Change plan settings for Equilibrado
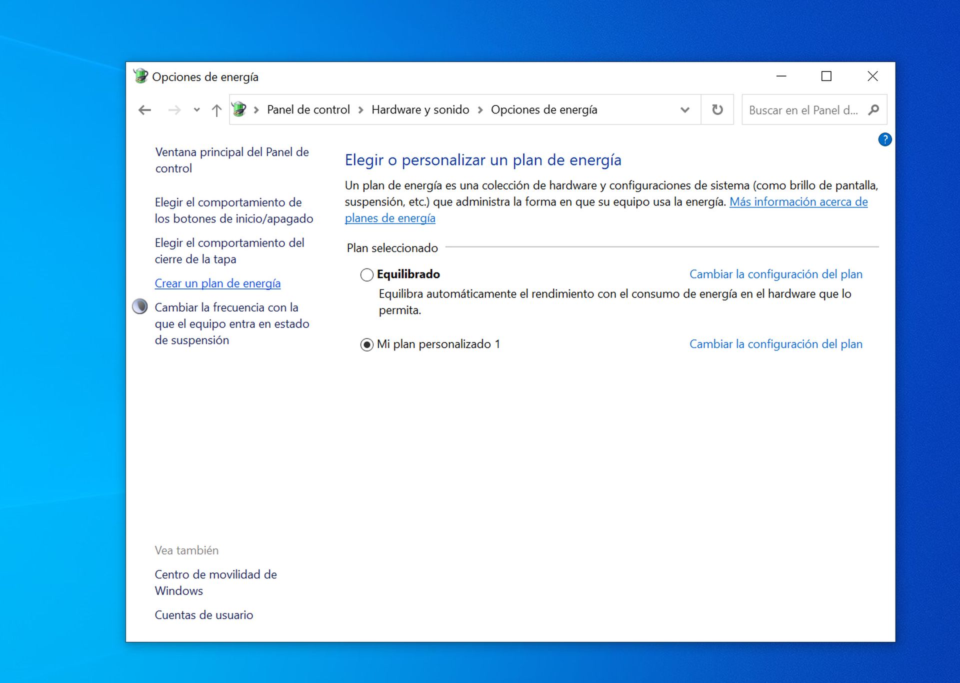Image resolution: width=960 pixels, height=683 pixels. click(x=775, y=274)
